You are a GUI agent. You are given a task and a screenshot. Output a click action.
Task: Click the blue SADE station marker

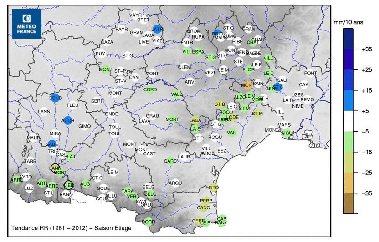click(52, 144)
